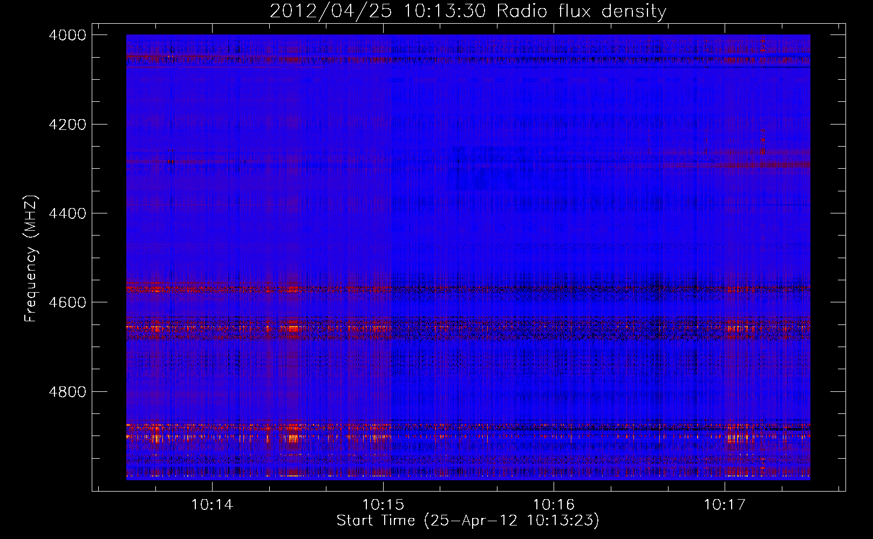Click the 4400 frequency tick label
This screenshot has width=873, height=539.
[67, 213]
